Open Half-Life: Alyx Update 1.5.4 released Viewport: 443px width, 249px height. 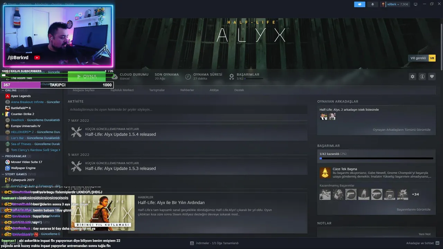[120, 134]
